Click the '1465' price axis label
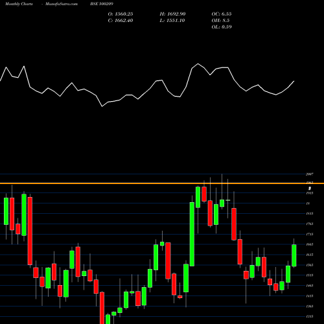Viewport: 324px width, 324px height. pos(310,286)
